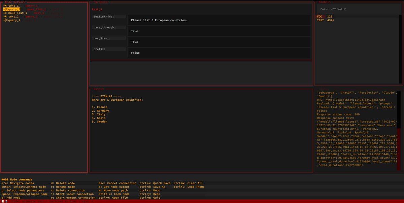Click the list icon beside make_list_1
Image resolution: width=404 pixels, height=203 pixels.
pos(6,13)
